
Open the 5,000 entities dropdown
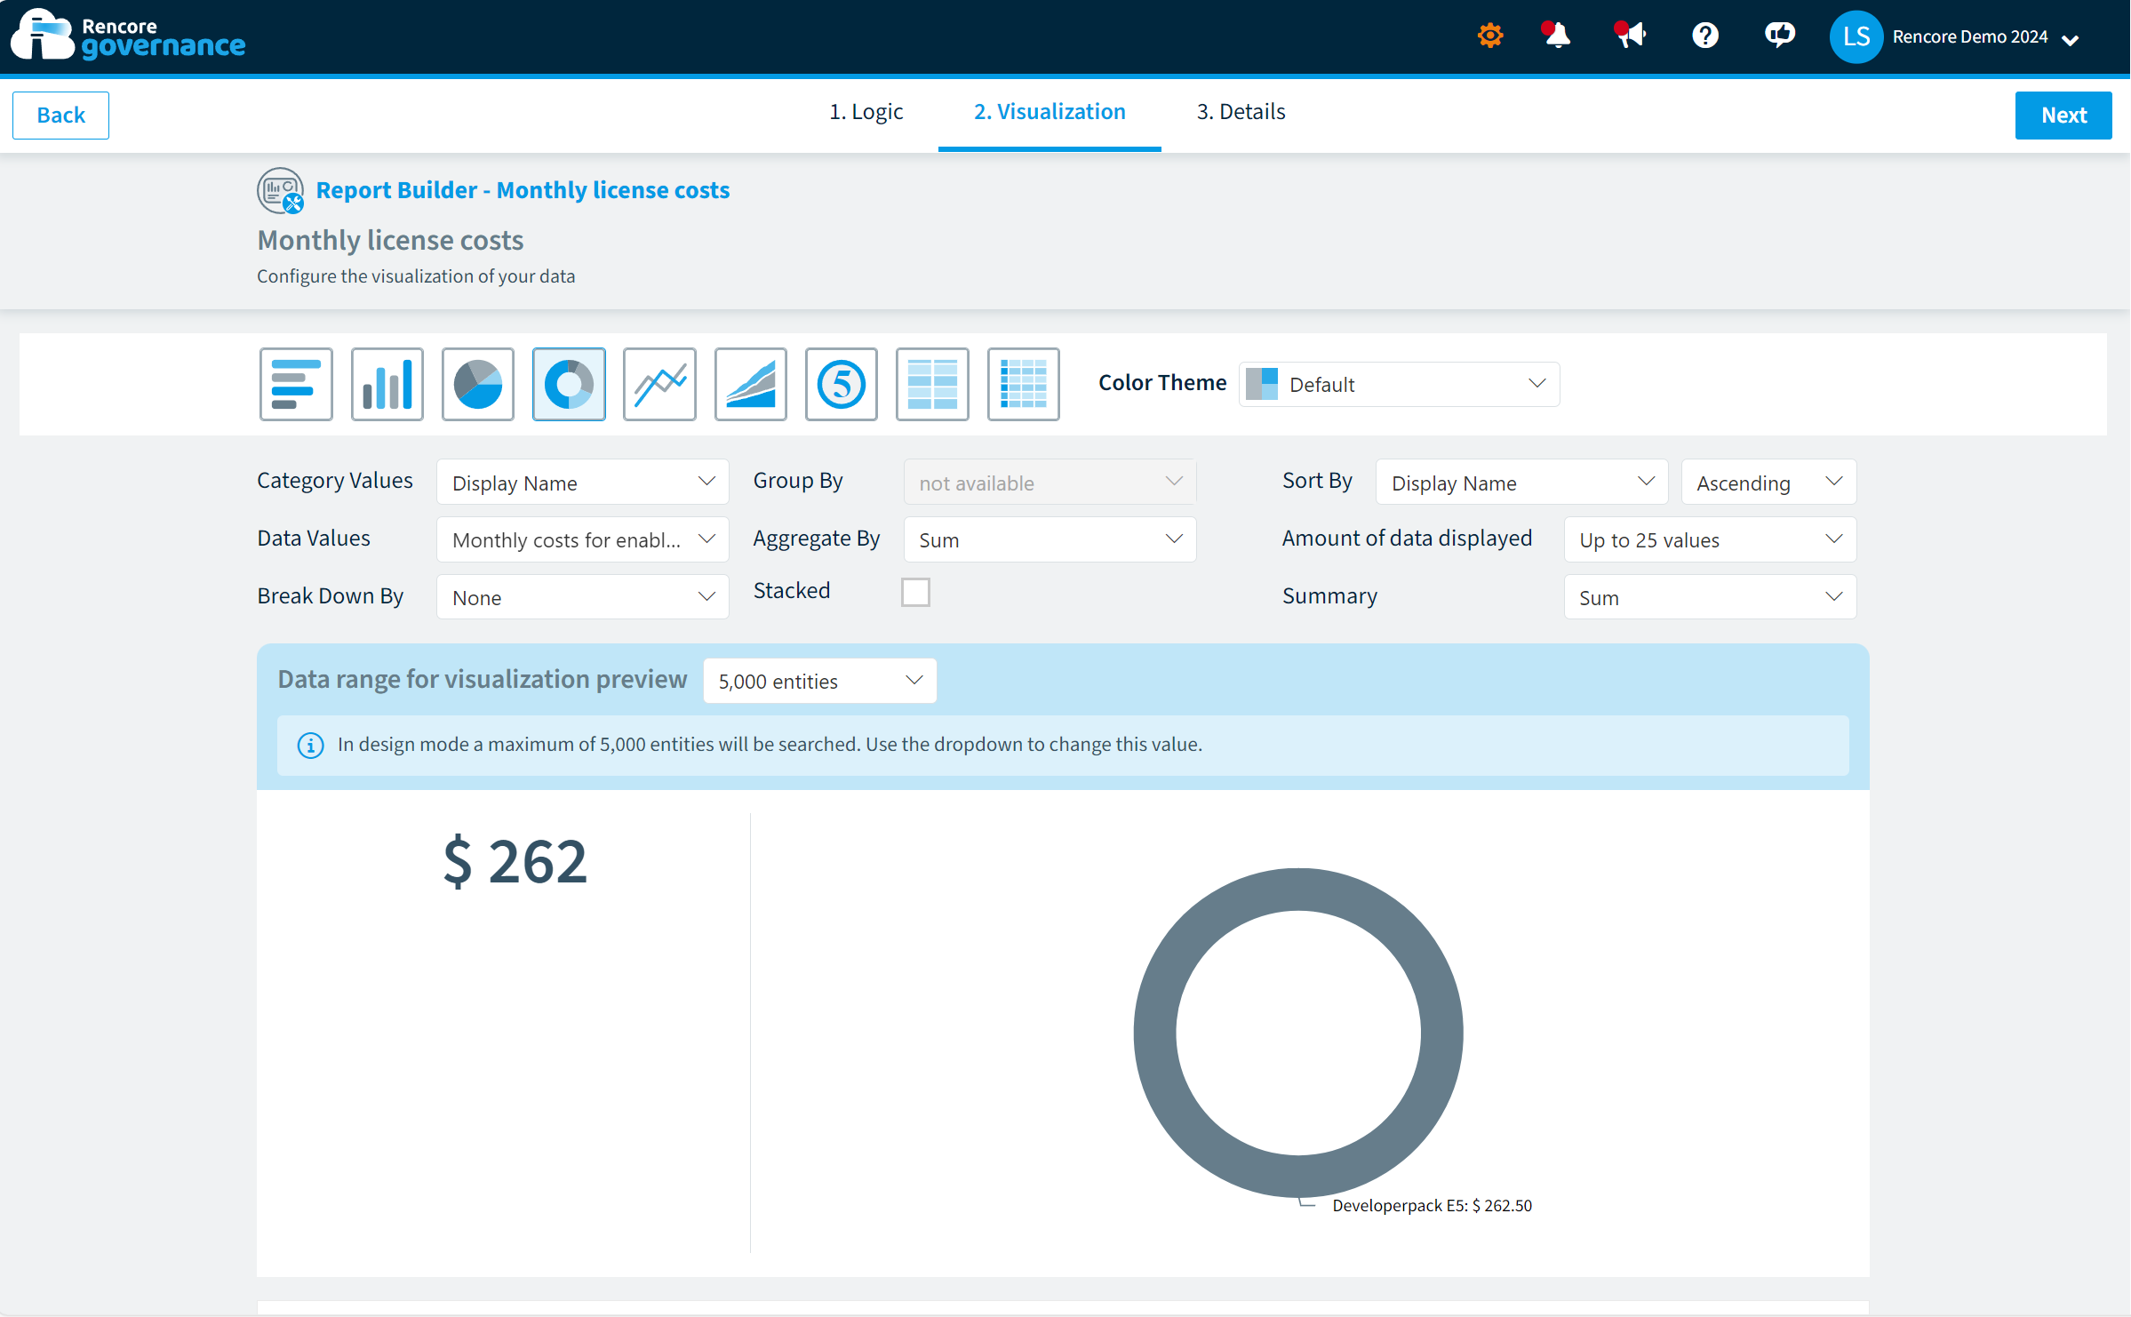pos(819,681)
